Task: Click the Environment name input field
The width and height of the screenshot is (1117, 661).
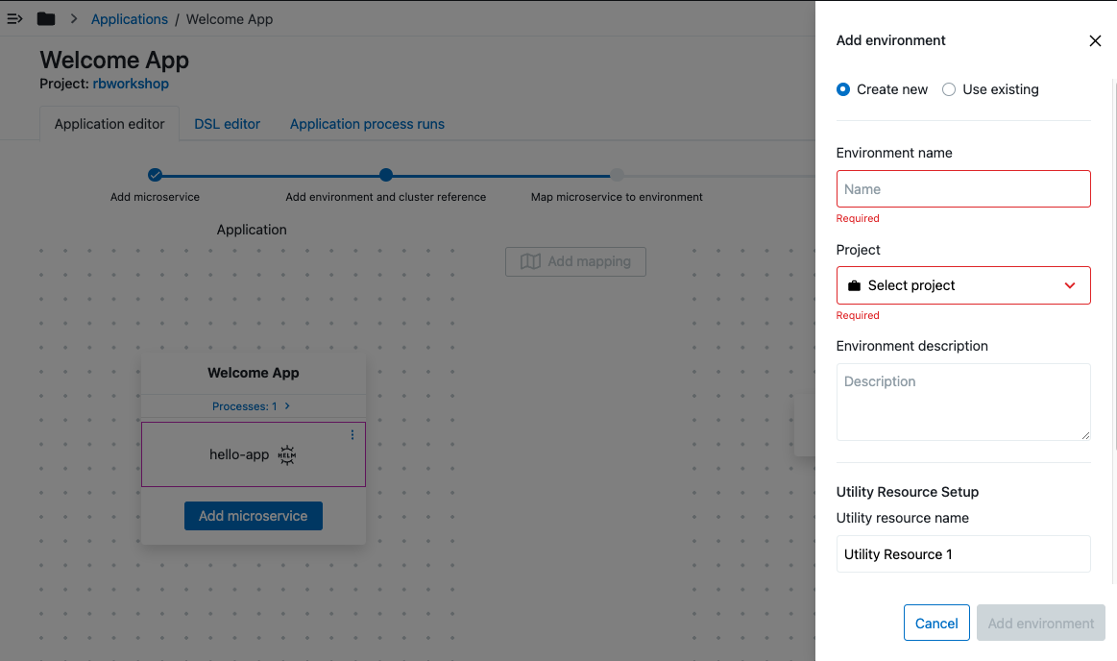Action: coord(963,189)
